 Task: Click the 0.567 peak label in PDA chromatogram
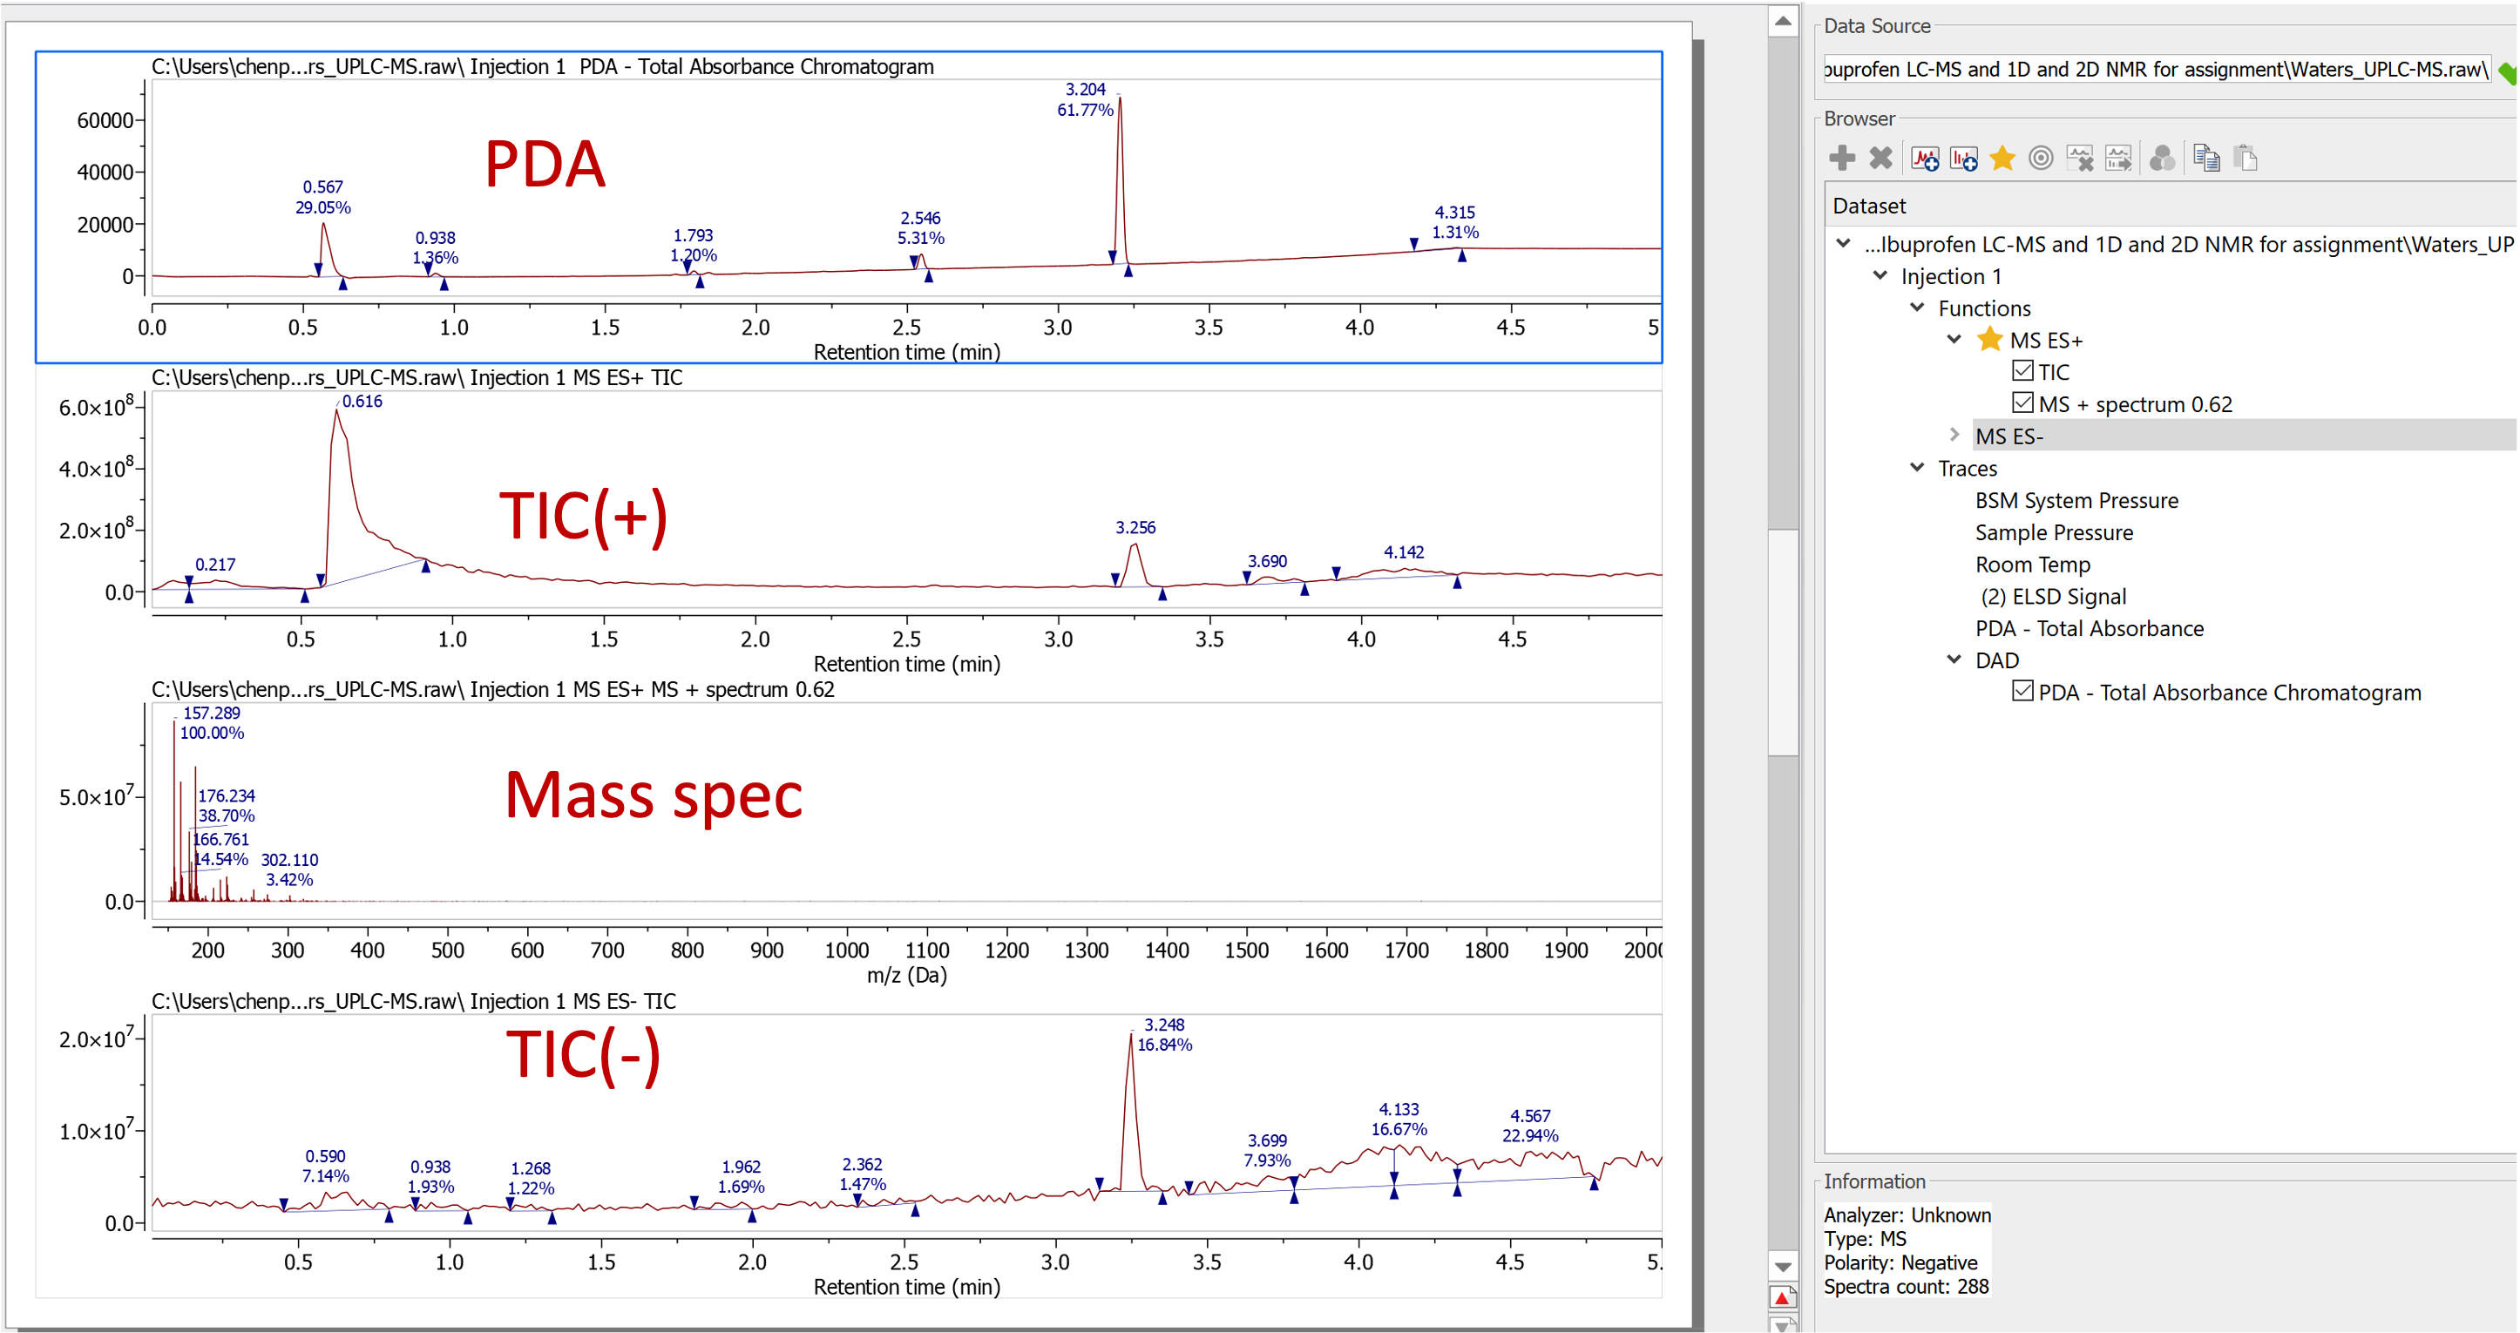tap(322, 186)
